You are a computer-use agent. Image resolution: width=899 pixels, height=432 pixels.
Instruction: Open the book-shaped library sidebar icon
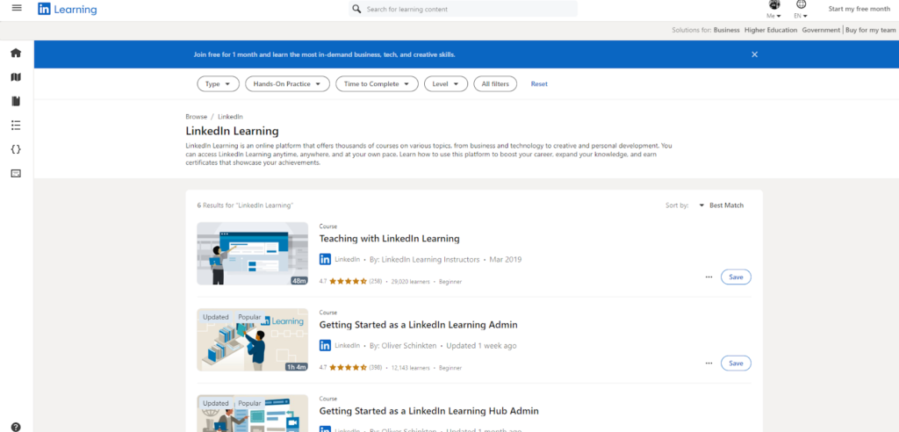coord(16,101)
